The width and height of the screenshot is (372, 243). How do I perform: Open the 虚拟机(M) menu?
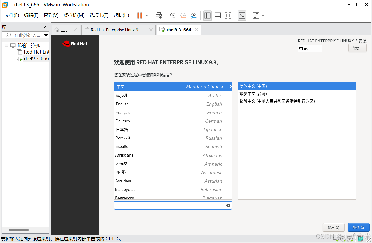(x=74, y=15)
